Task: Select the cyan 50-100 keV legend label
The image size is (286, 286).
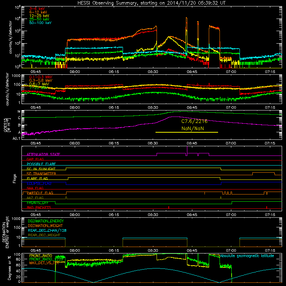Action: 40,23
